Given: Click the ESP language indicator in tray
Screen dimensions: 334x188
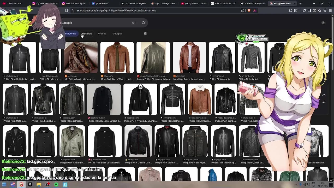Looking at the screenshot, I should click(314, 185).
